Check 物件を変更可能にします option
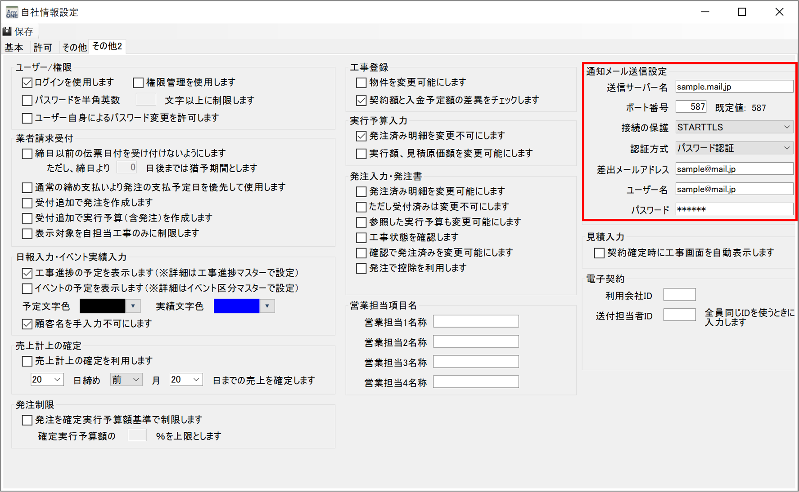 (361, 83)
